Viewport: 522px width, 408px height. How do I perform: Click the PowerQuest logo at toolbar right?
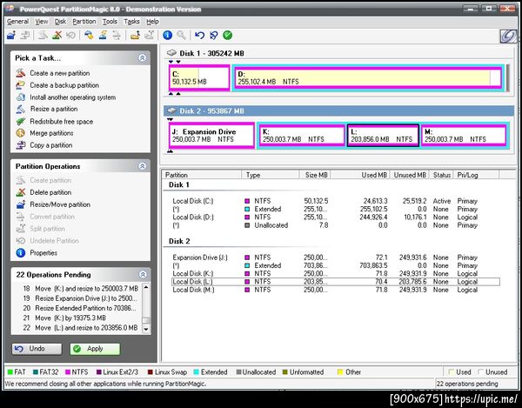click(509, 36)
